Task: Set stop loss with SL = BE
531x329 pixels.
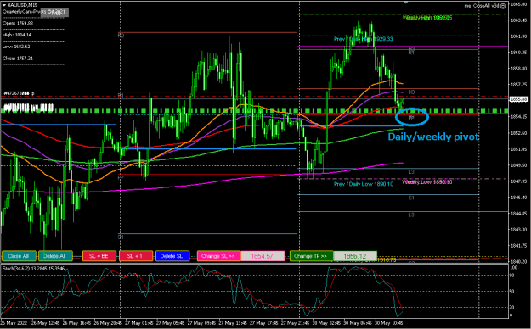Action: coord(99,256)
